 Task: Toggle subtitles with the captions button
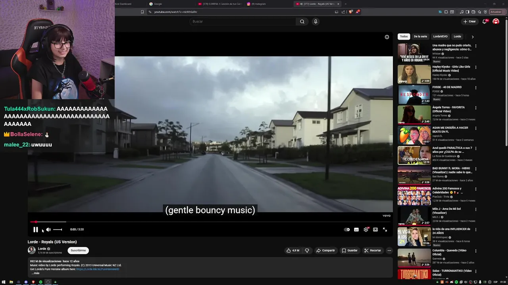(x=356, y=230)
